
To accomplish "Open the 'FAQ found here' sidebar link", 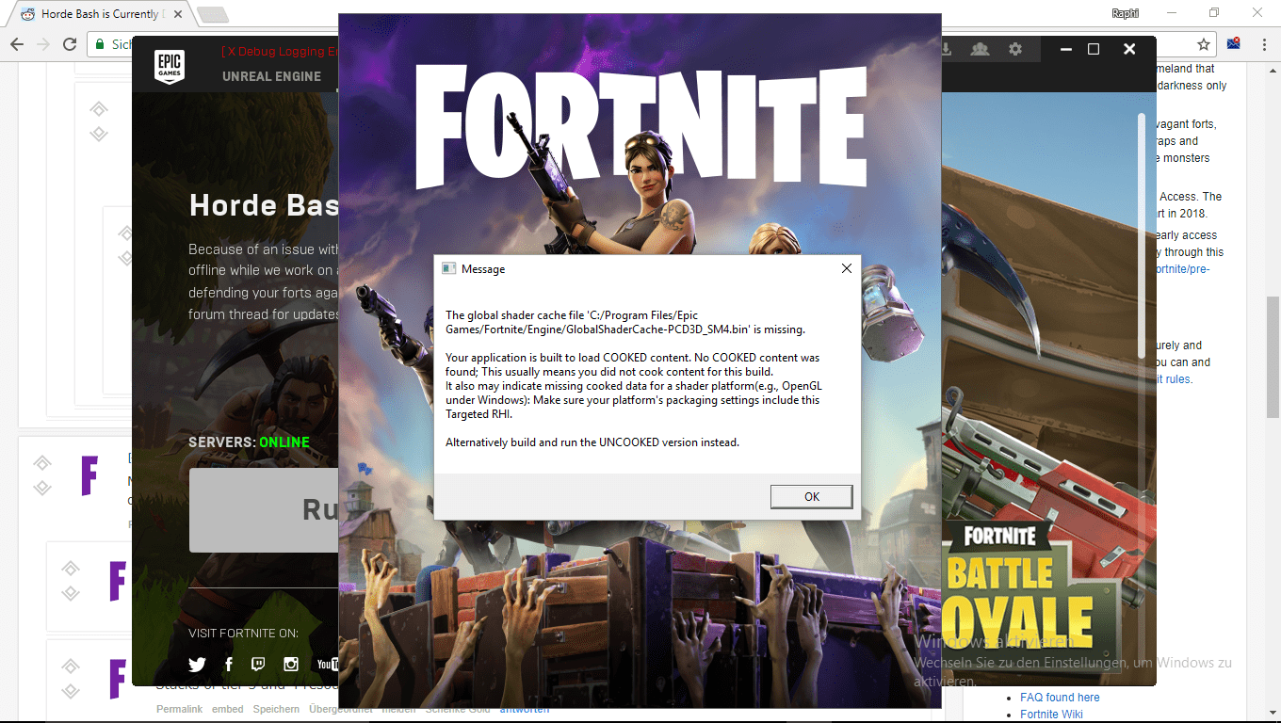I will [x=1060, y=698].
